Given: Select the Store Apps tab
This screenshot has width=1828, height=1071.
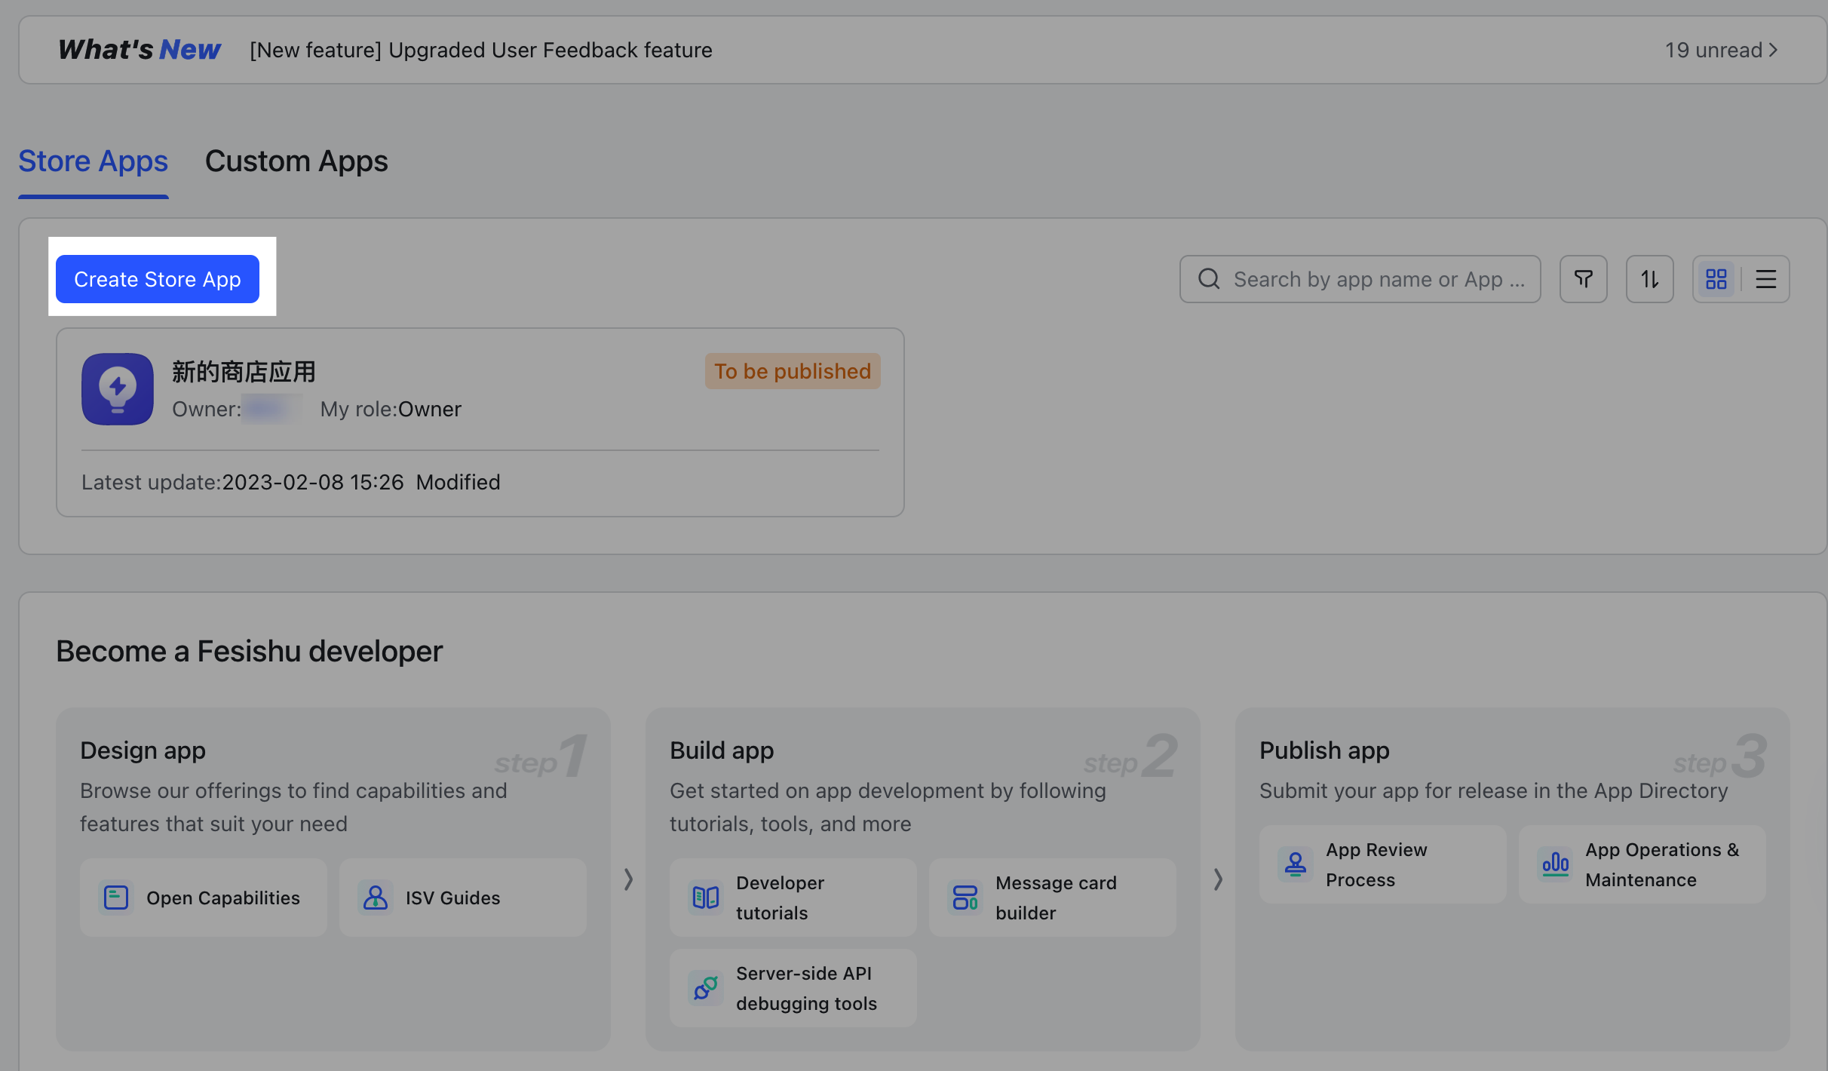Looking at the screenshot, I should [94, 161].
